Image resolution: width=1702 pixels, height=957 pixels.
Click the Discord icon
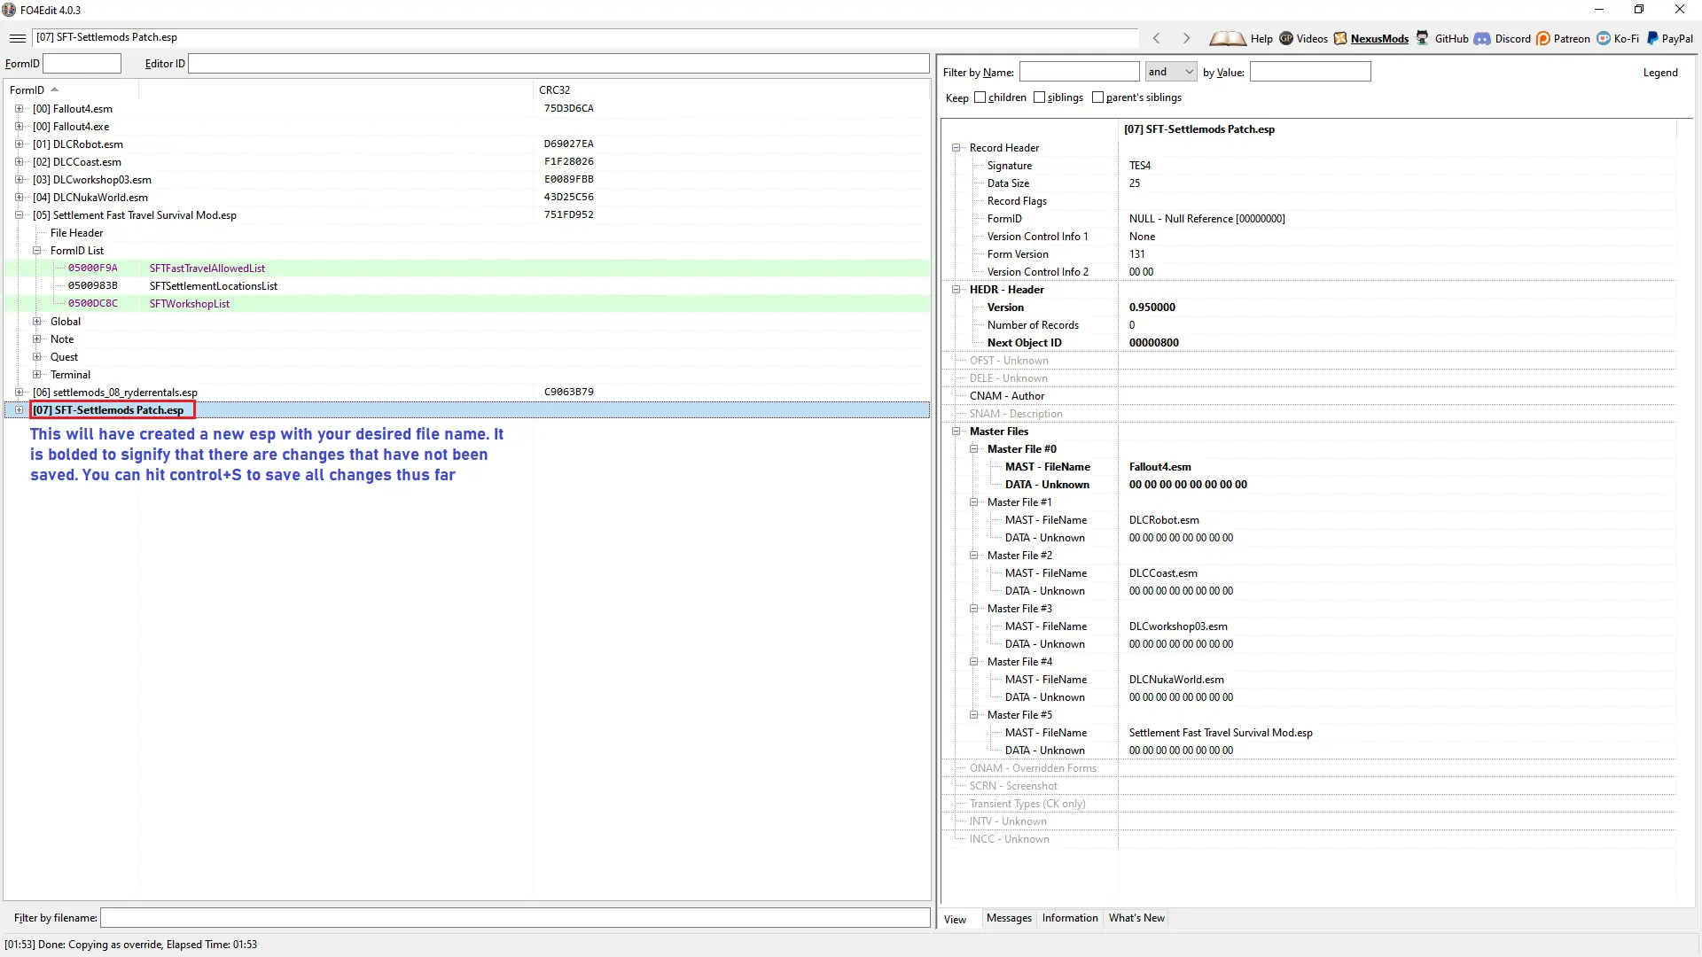(1482, 38)
